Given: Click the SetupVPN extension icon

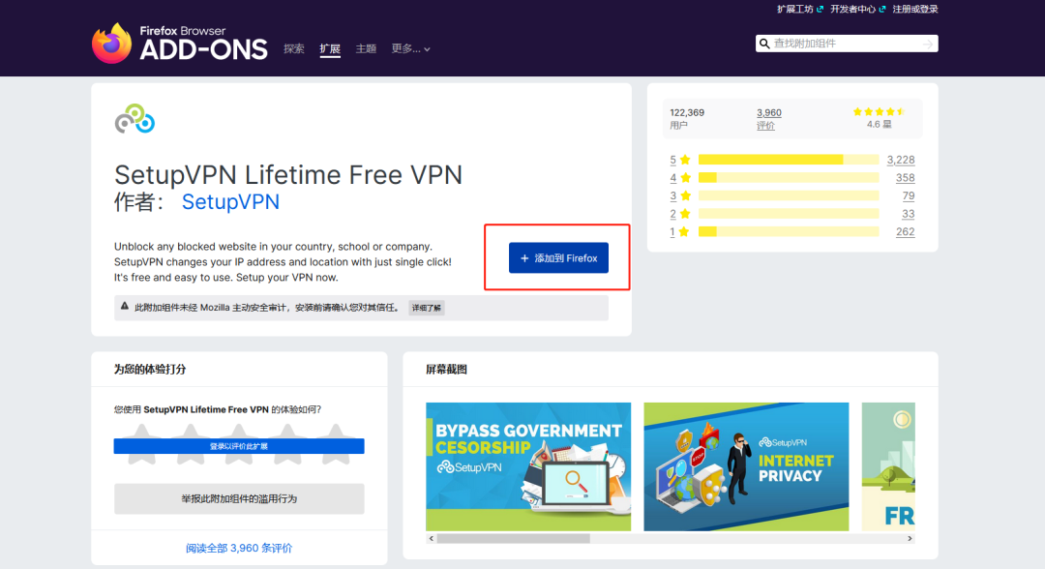Looking at the screenshot, I should click(x=134, y=119).
